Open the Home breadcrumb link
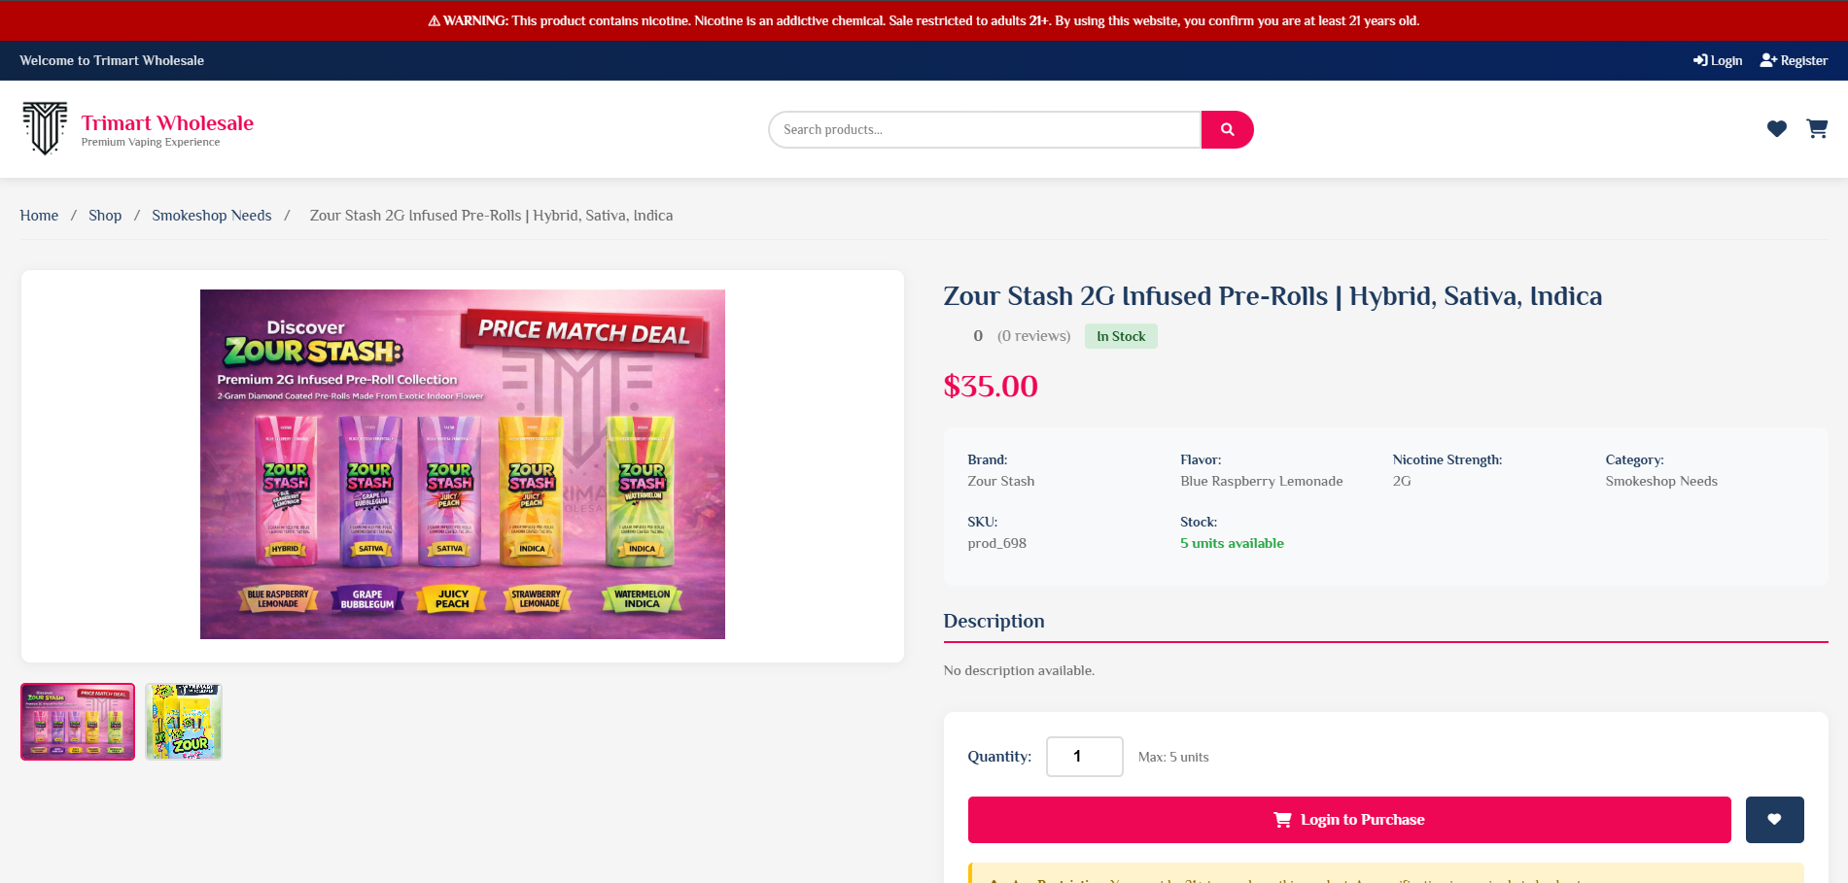The height and width of the screenshot is (883, 1848). click(x=39, y=215)
